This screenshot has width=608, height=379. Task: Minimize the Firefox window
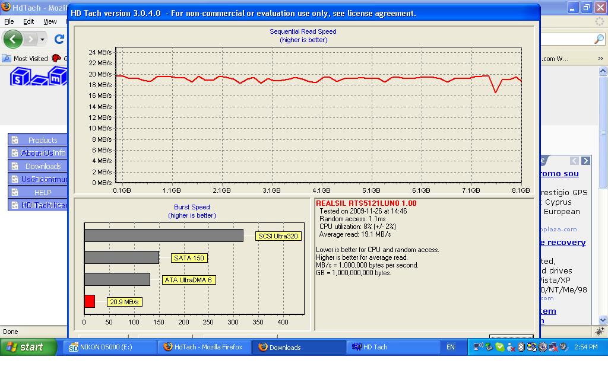573,8
